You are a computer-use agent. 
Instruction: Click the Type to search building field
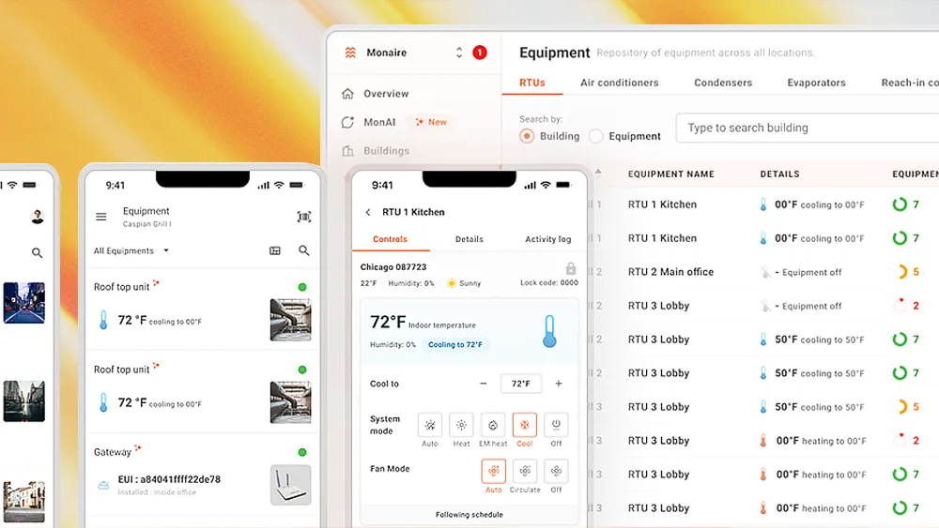[808, 128]
